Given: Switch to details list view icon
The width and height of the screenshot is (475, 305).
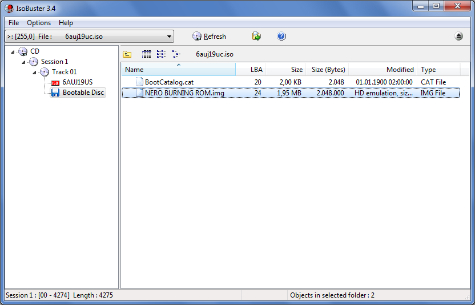Looking at the screenshot, I should [x=146, y=54].
